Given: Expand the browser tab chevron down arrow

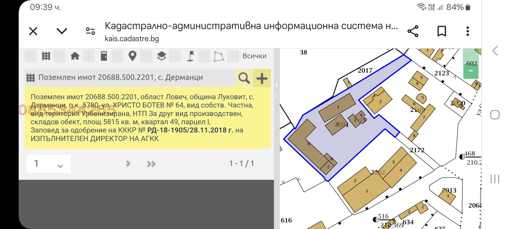Looking at the screenshot, I should click(x=62, y=31).
